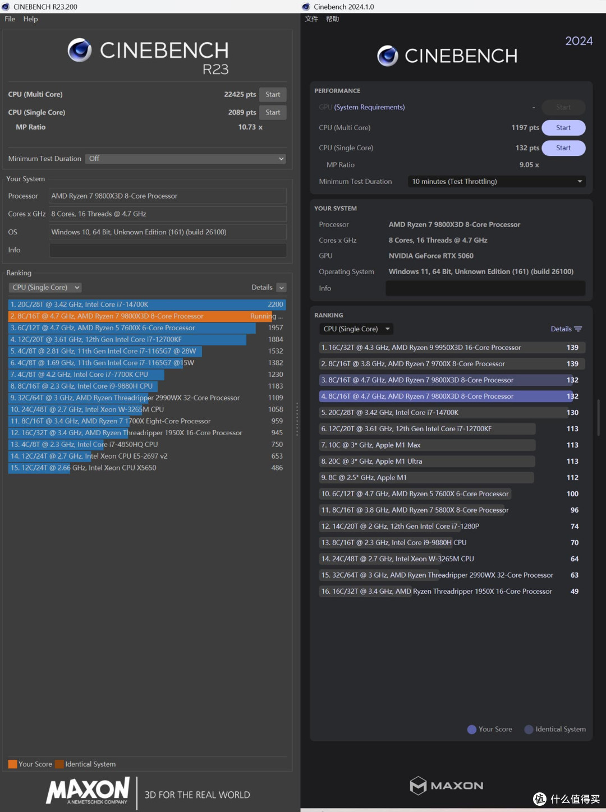This screenshot has width=606, height=812.
Task: Select 2024 ranking row Core i9-9880H
Action: [x=452, y=543]
